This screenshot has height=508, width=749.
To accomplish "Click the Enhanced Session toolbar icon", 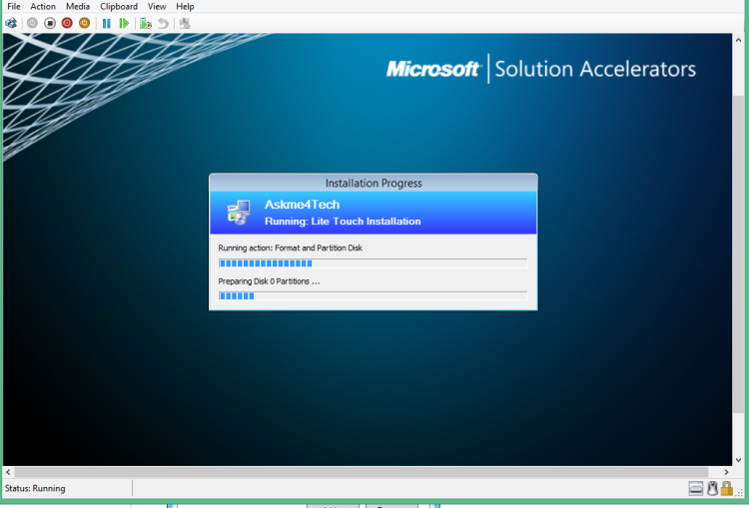I will tap(185, 23).
